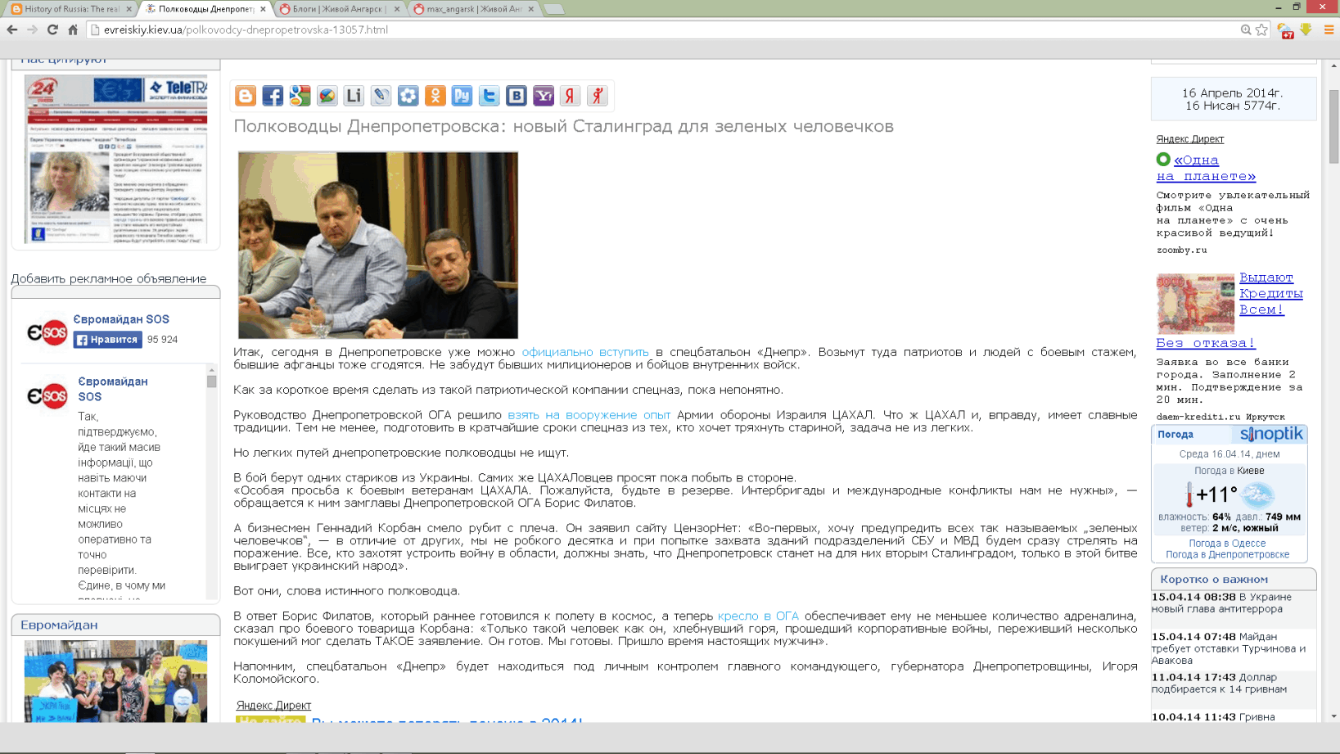
Task: Open the orange browser menu
Action: 1328,29
